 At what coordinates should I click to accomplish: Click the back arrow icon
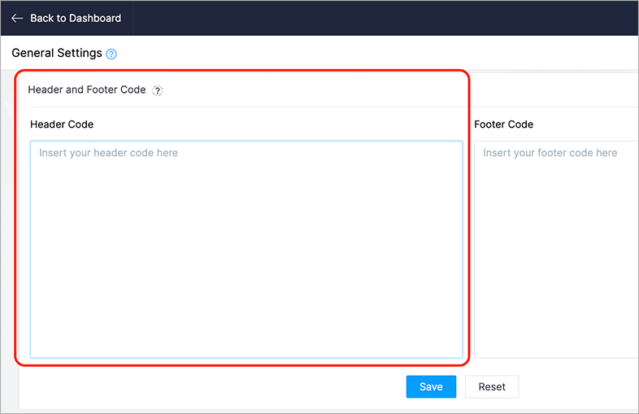point(17,18)
